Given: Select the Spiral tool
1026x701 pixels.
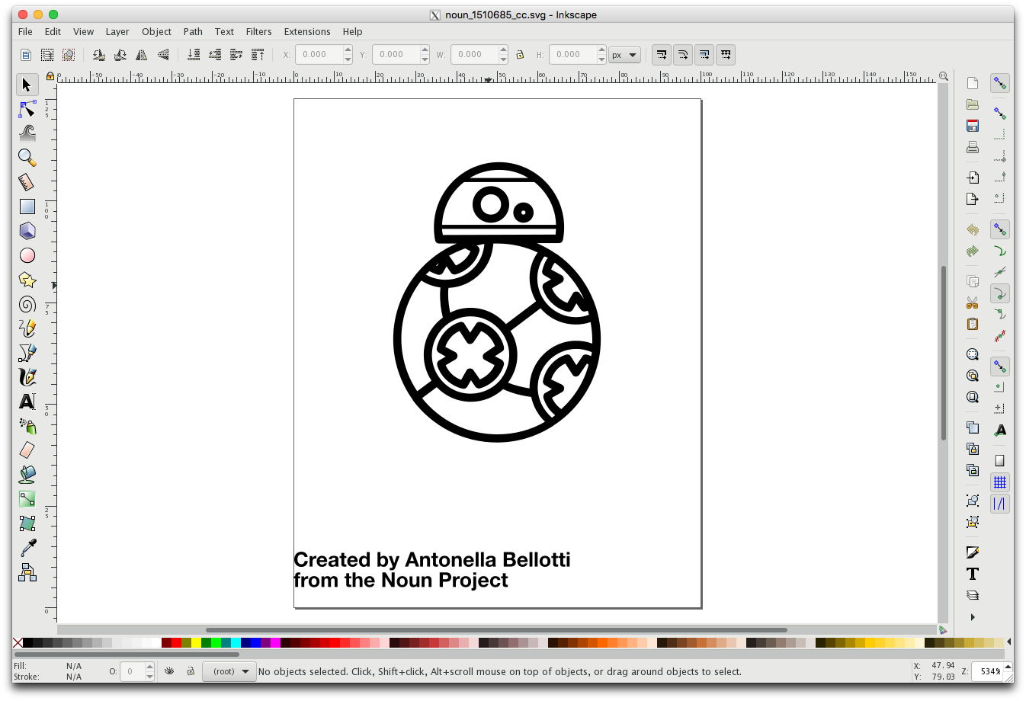Looking at the screenshot, I should pyautogui.click(x=27, y=304).
